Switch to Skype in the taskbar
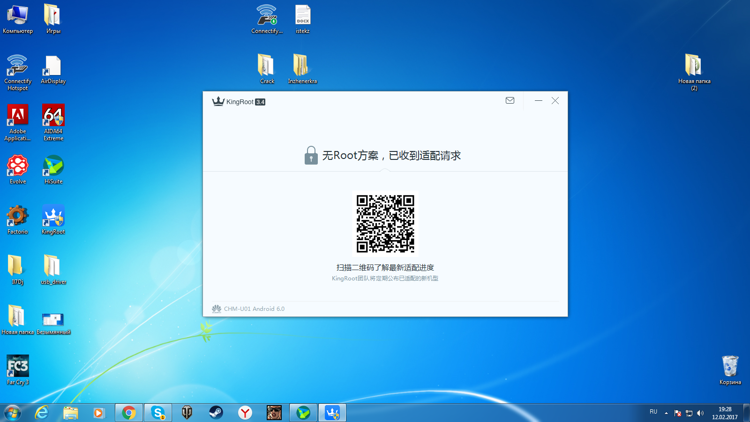The width and height of the screenshot is (750, 422). pyautogui.click(x=158, y=413)
